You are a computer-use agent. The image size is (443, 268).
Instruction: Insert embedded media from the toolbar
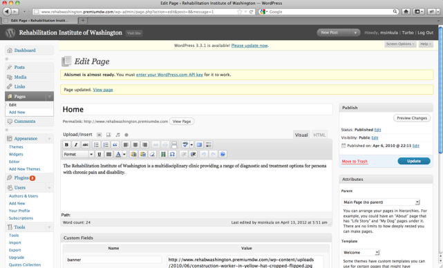coord(163,154)
